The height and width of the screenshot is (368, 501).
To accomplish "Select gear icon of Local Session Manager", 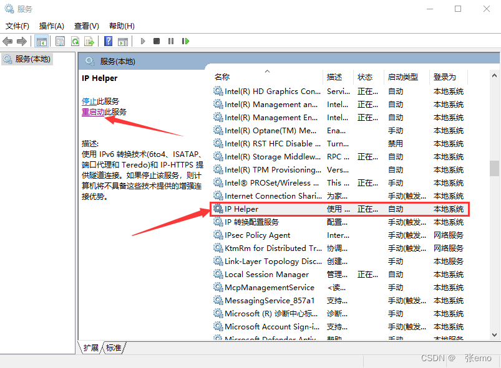I will click(x=218, y=274).
